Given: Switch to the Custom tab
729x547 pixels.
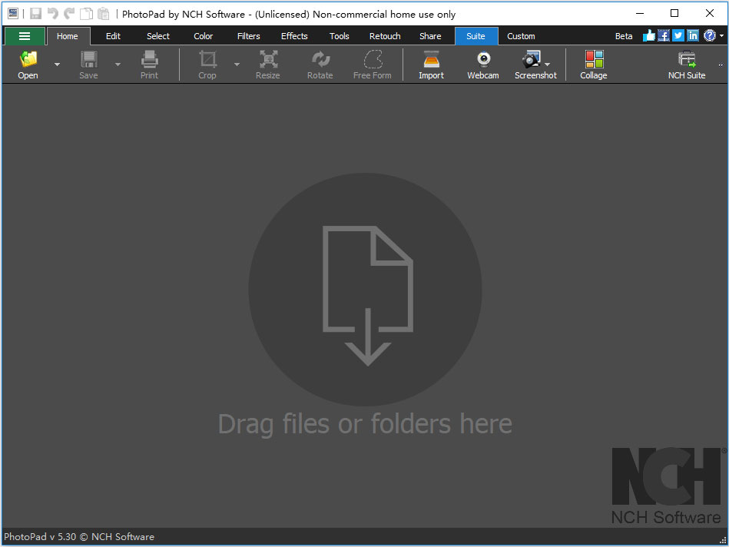Looking at the screenshot, I should point(521,36).
